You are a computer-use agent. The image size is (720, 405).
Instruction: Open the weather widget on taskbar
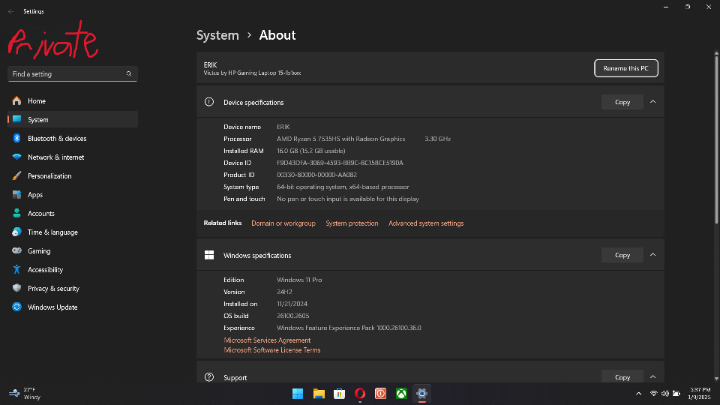[25, 394]
